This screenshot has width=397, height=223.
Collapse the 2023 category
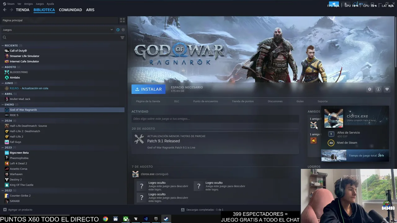(x=2, y=147)
